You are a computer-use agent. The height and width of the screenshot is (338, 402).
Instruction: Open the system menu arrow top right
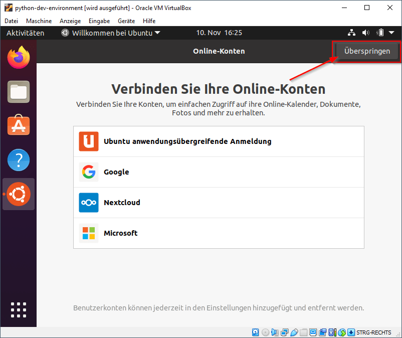click(x=391, y=33)
